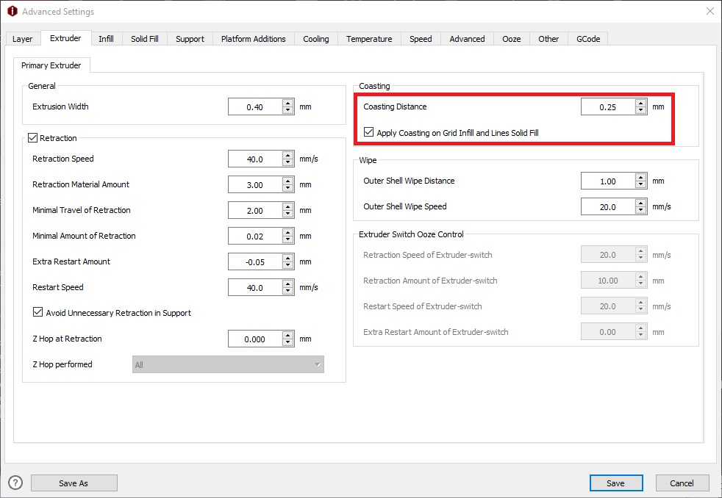722x498 pixels.
Task: Increase Z Hop at Retraction value
Action: 288,336
